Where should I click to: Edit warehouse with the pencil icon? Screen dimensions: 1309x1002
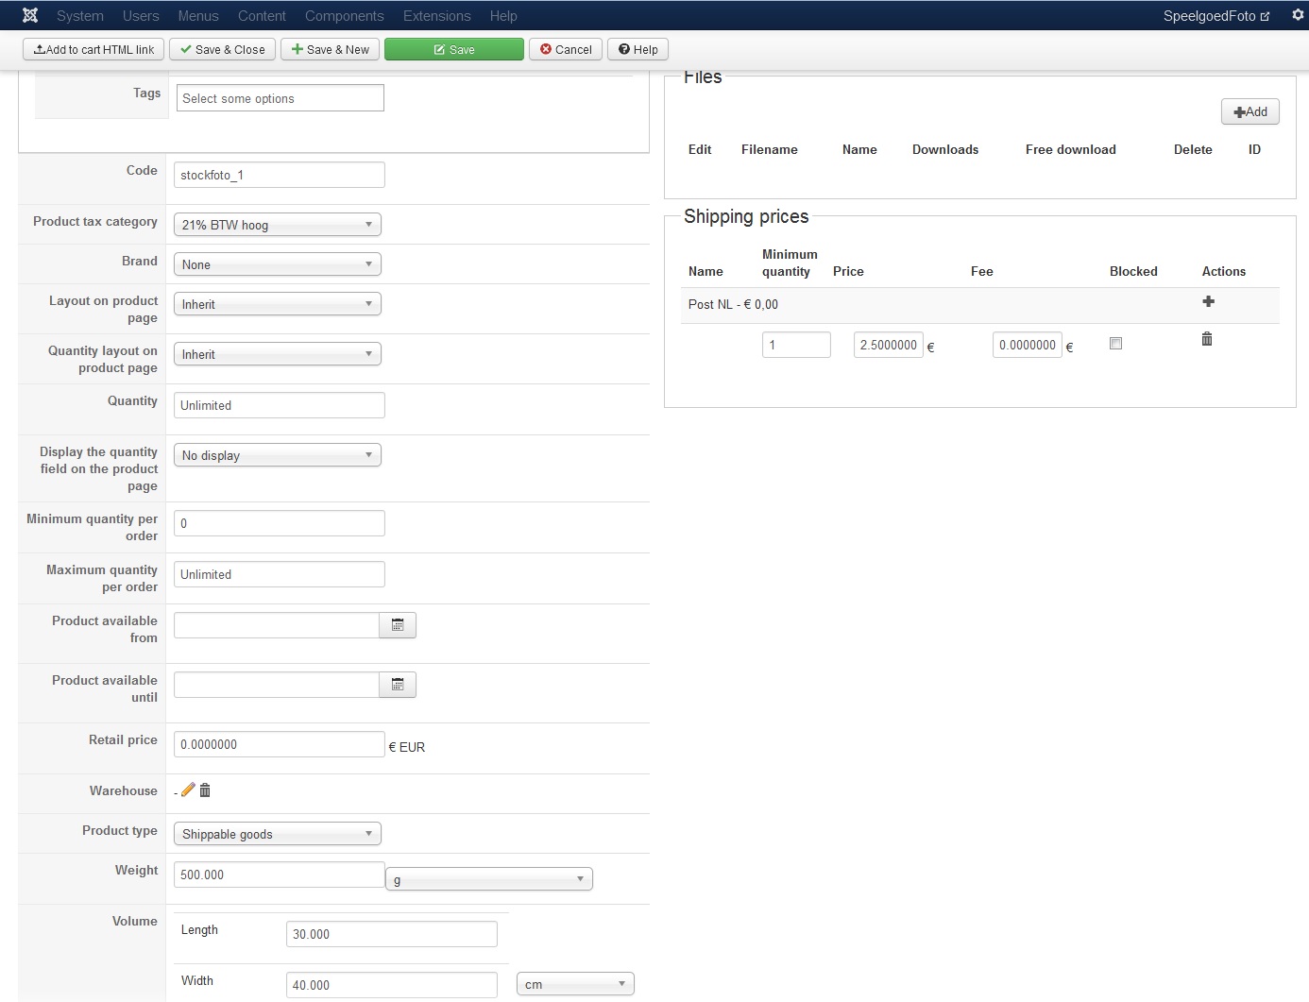coord(188,790)
